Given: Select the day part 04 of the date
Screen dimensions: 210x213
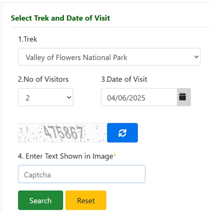Looking at the screenshot, I should click(x=111, y=98).
